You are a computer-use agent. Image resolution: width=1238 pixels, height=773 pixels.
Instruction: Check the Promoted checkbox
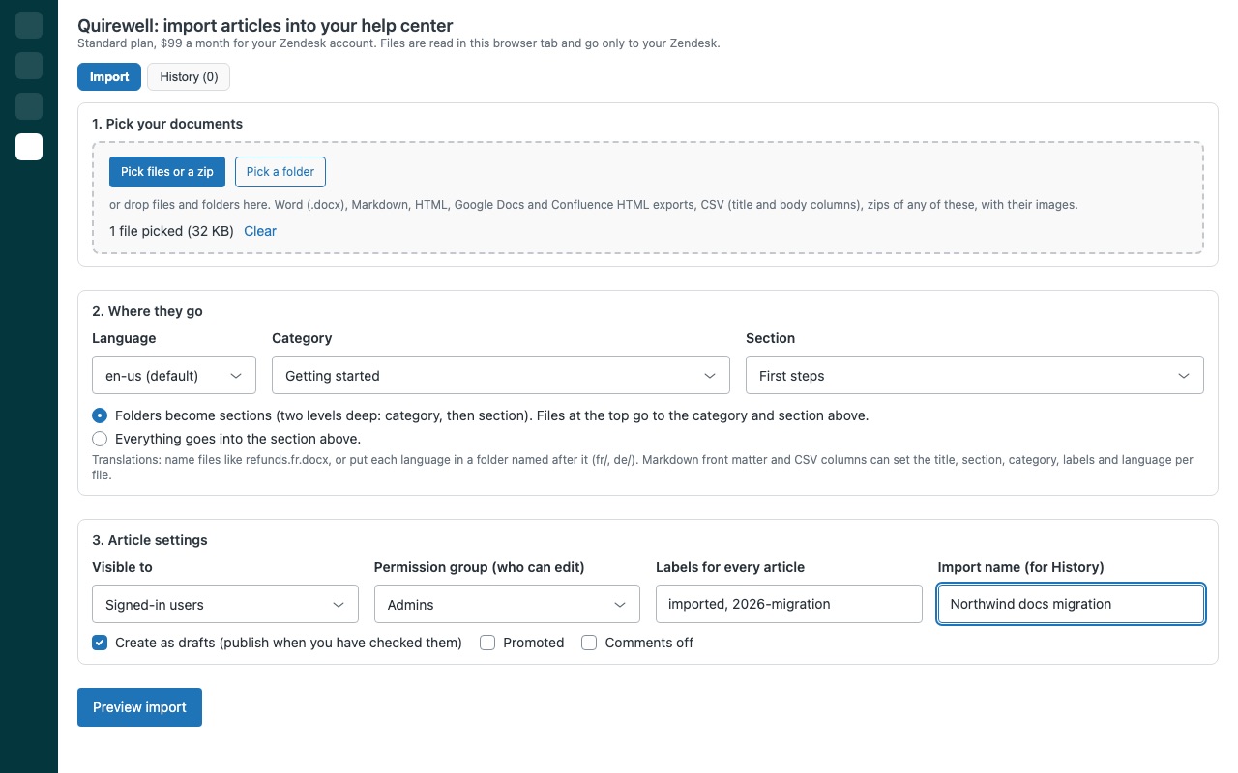pos(487,643)
